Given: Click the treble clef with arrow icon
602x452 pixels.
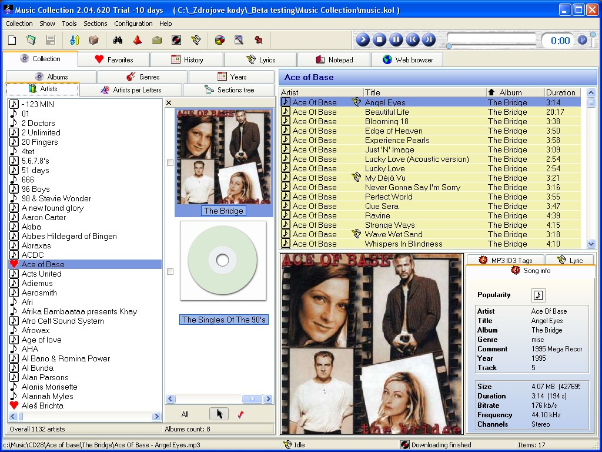Looking at the screenshot, I should coord(75,40).
